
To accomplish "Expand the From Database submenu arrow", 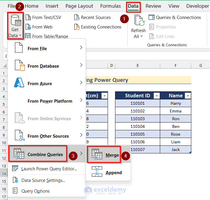I will tap(81, 65).
